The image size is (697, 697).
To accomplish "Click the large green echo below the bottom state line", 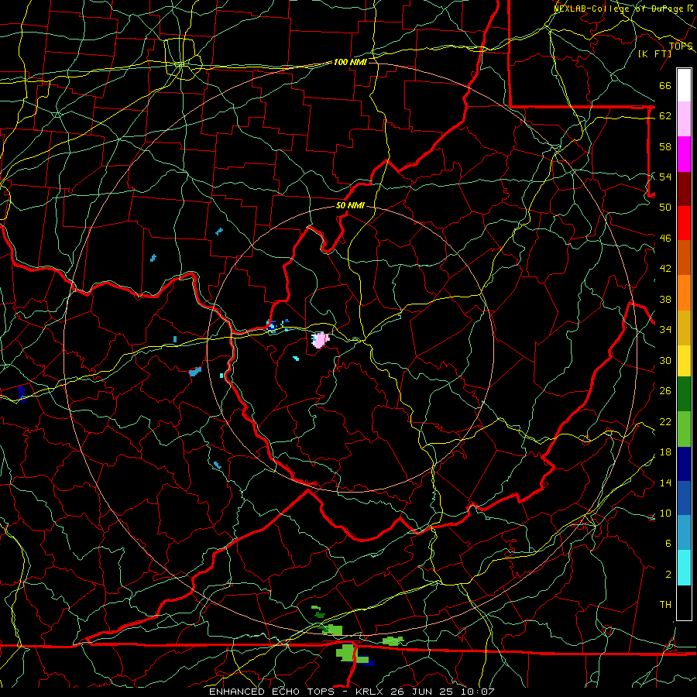I will click(347, 653).
